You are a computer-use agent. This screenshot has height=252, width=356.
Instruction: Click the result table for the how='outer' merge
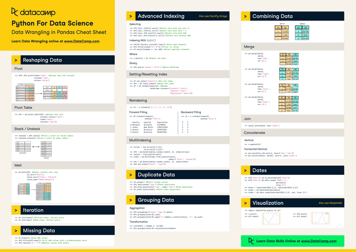click(x=289, y=104)
